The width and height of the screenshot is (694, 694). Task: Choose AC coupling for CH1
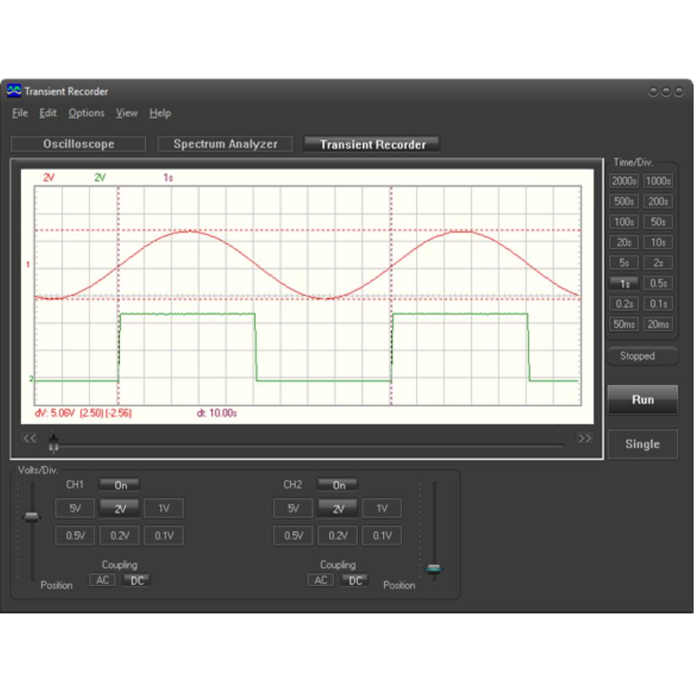(102, 580)
